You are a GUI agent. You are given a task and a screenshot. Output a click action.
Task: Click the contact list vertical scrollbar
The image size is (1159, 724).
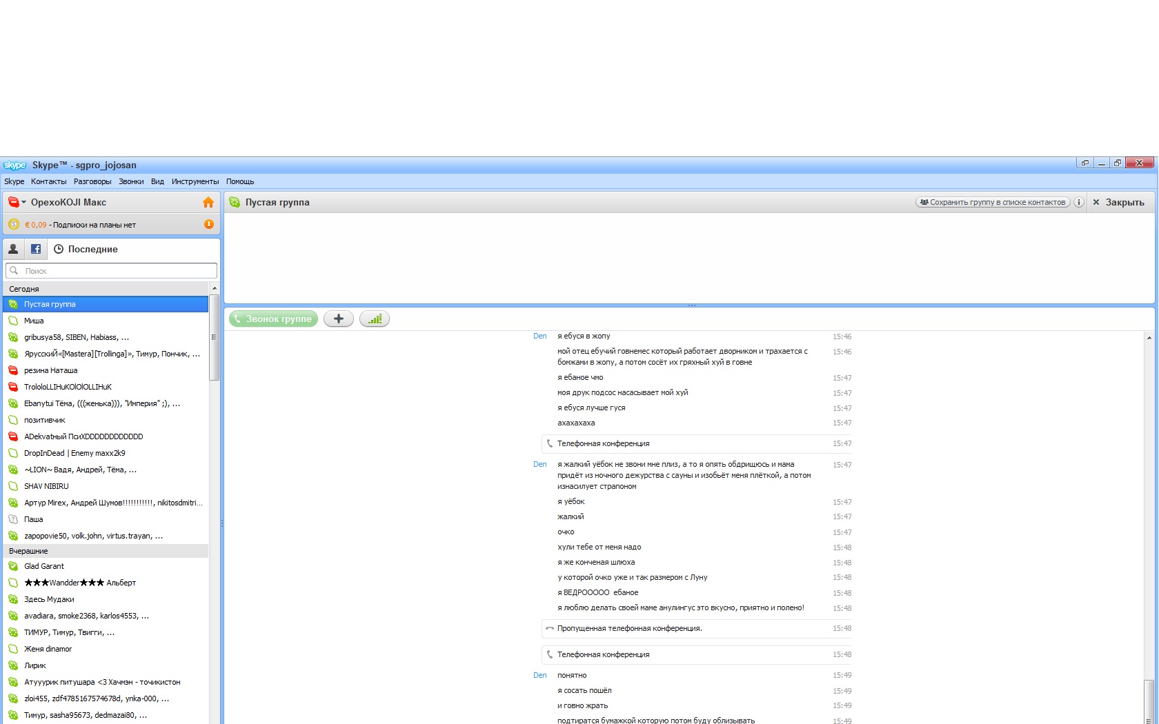pos(214,338)
